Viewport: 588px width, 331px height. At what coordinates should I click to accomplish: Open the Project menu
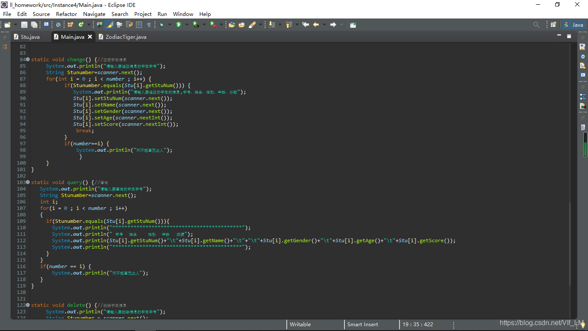pyautogui.click(x=143, y=14)
